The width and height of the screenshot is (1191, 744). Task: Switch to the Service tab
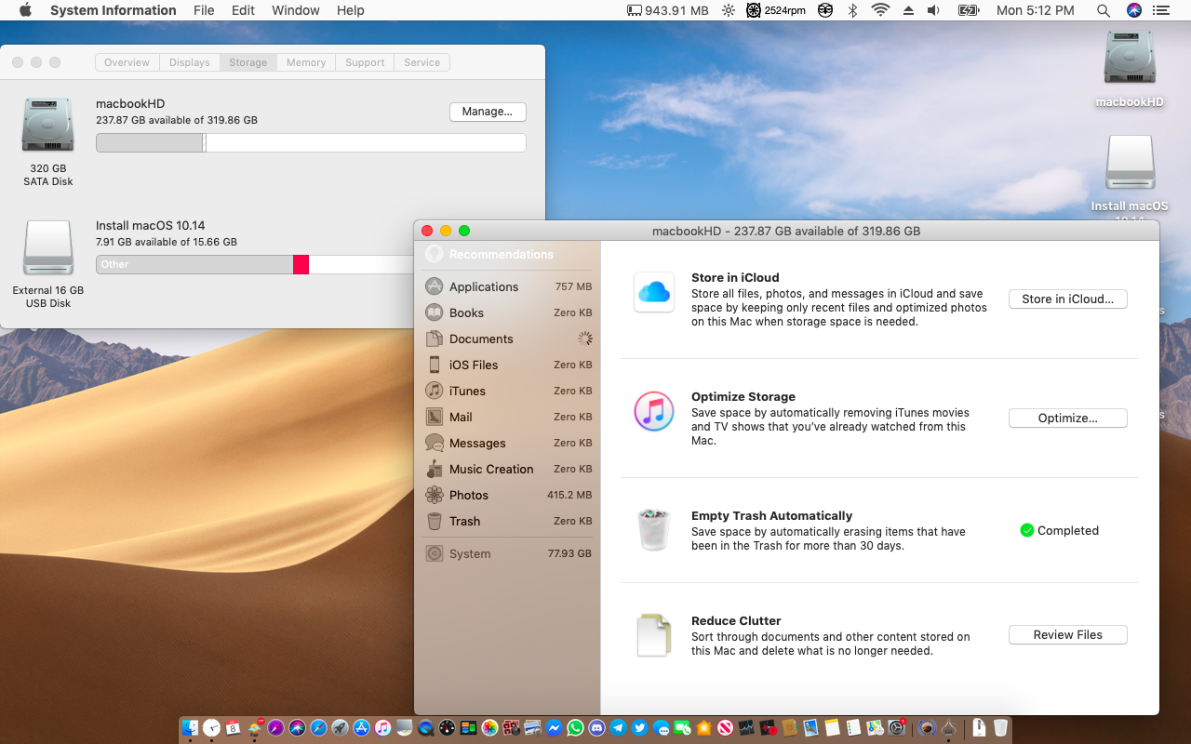pyautogui.click(x=422, y=62)
